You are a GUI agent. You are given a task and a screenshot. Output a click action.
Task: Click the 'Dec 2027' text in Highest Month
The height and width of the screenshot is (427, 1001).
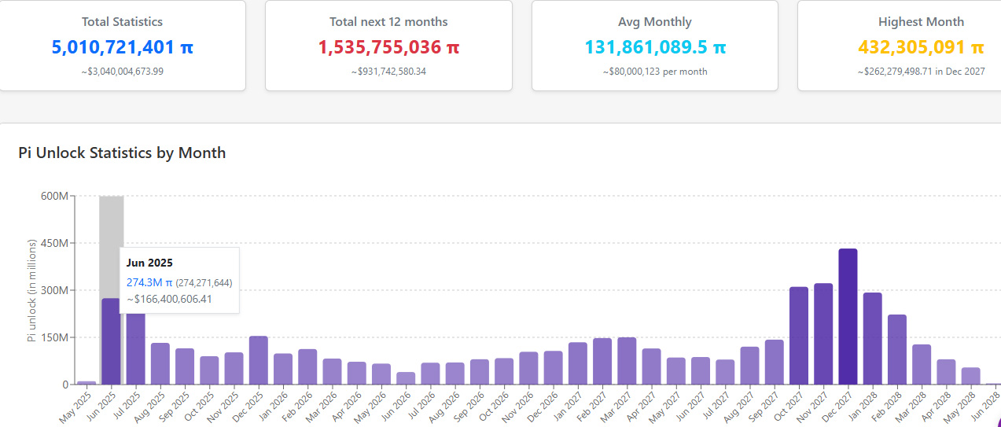[966, 72]
